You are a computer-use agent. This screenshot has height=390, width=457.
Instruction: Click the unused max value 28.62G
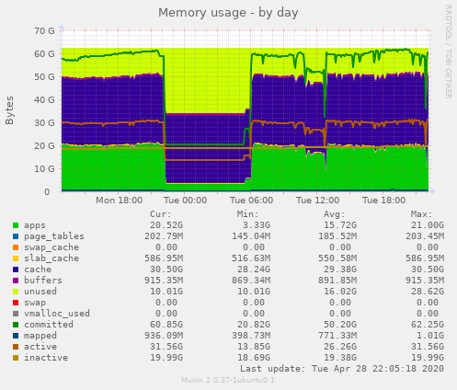click(428, 292)
